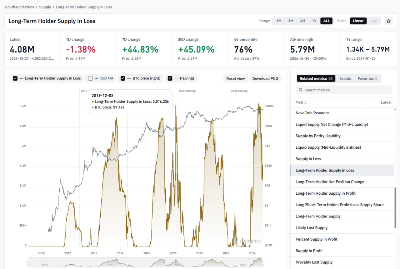Click the Reset view button
400x269 pixels.
click(x=236, y=78)
